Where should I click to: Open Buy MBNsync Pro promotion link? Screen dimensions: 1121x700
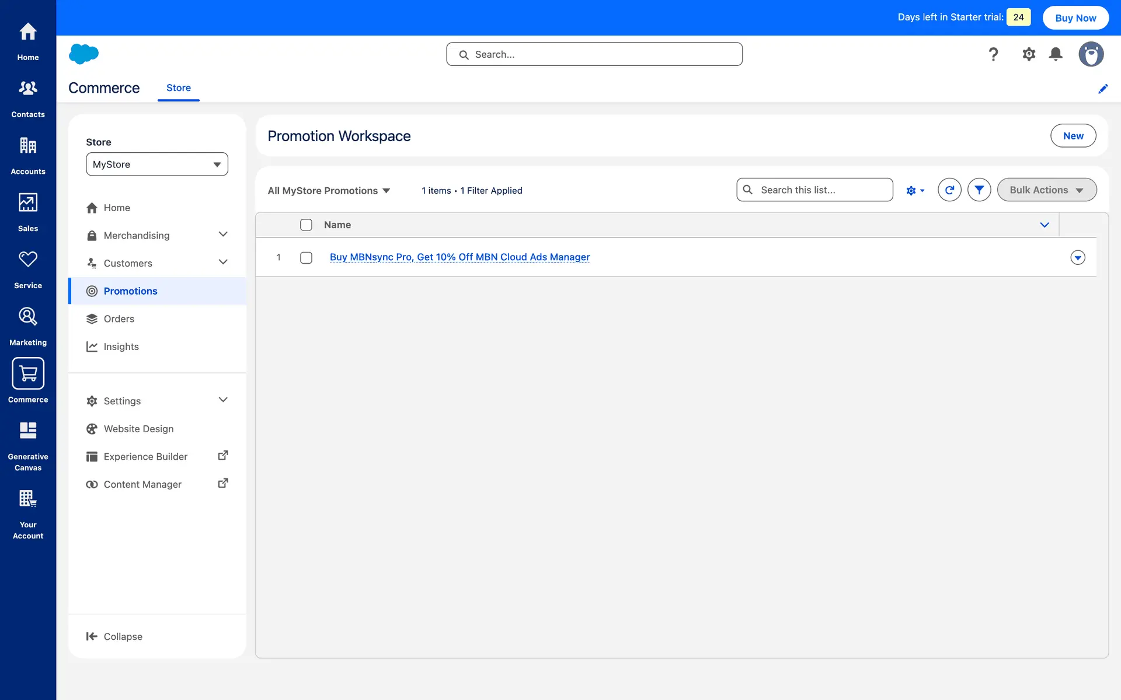coord(459,257)
